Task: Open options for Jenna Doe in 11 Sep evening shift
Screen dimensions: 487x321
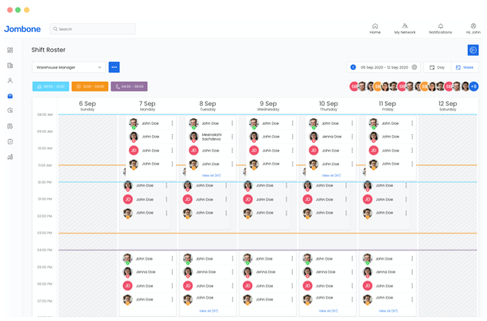Action: [x=412, y=272]
